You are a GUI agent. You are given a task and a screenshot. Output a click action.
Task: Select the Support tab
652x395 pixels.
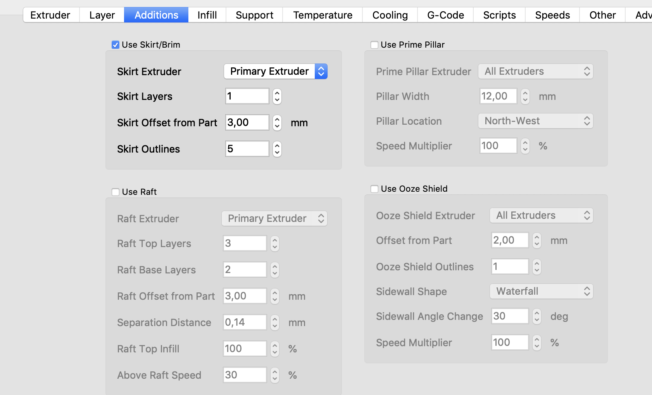click(x=254, y=15)
